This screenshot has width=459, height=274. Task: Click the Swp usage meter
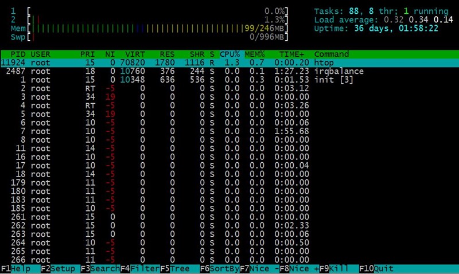click(150, 37)
